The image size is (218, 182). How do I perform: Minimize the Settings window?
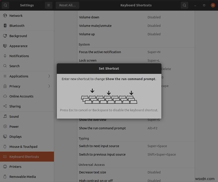[x=195, y=5]
